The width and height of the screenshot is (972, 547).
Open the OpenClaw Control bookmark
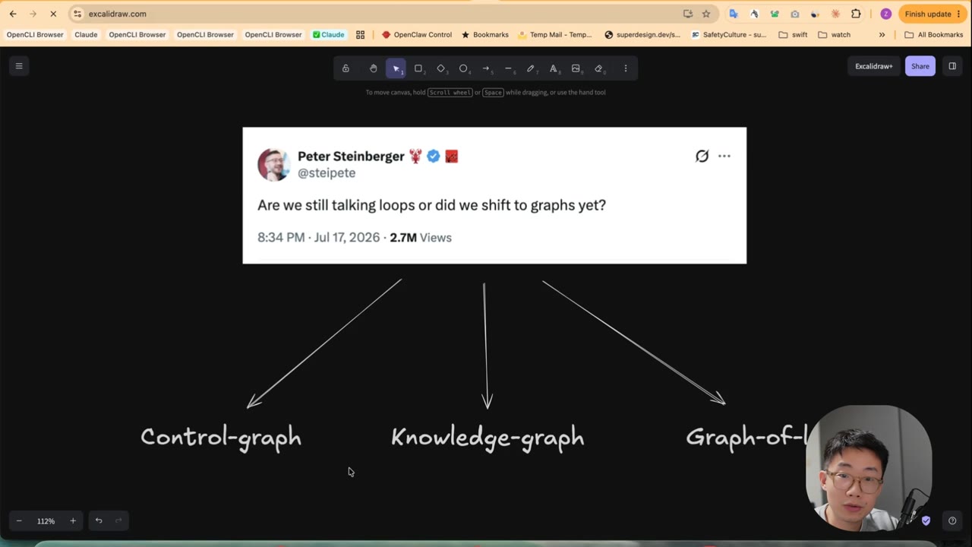(417, 34)
